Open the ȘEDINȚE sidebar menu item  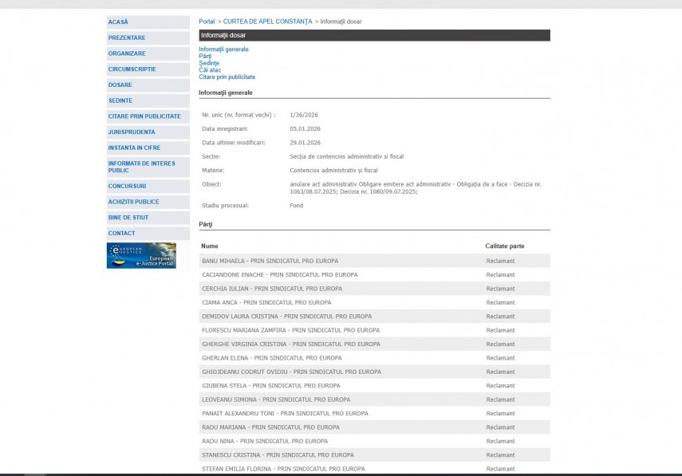click(x=120, y=100)
